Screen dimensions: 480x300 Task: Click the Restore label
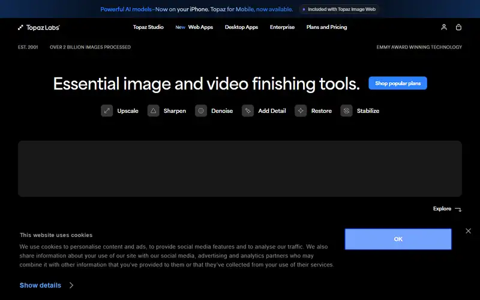click(322, 111)
